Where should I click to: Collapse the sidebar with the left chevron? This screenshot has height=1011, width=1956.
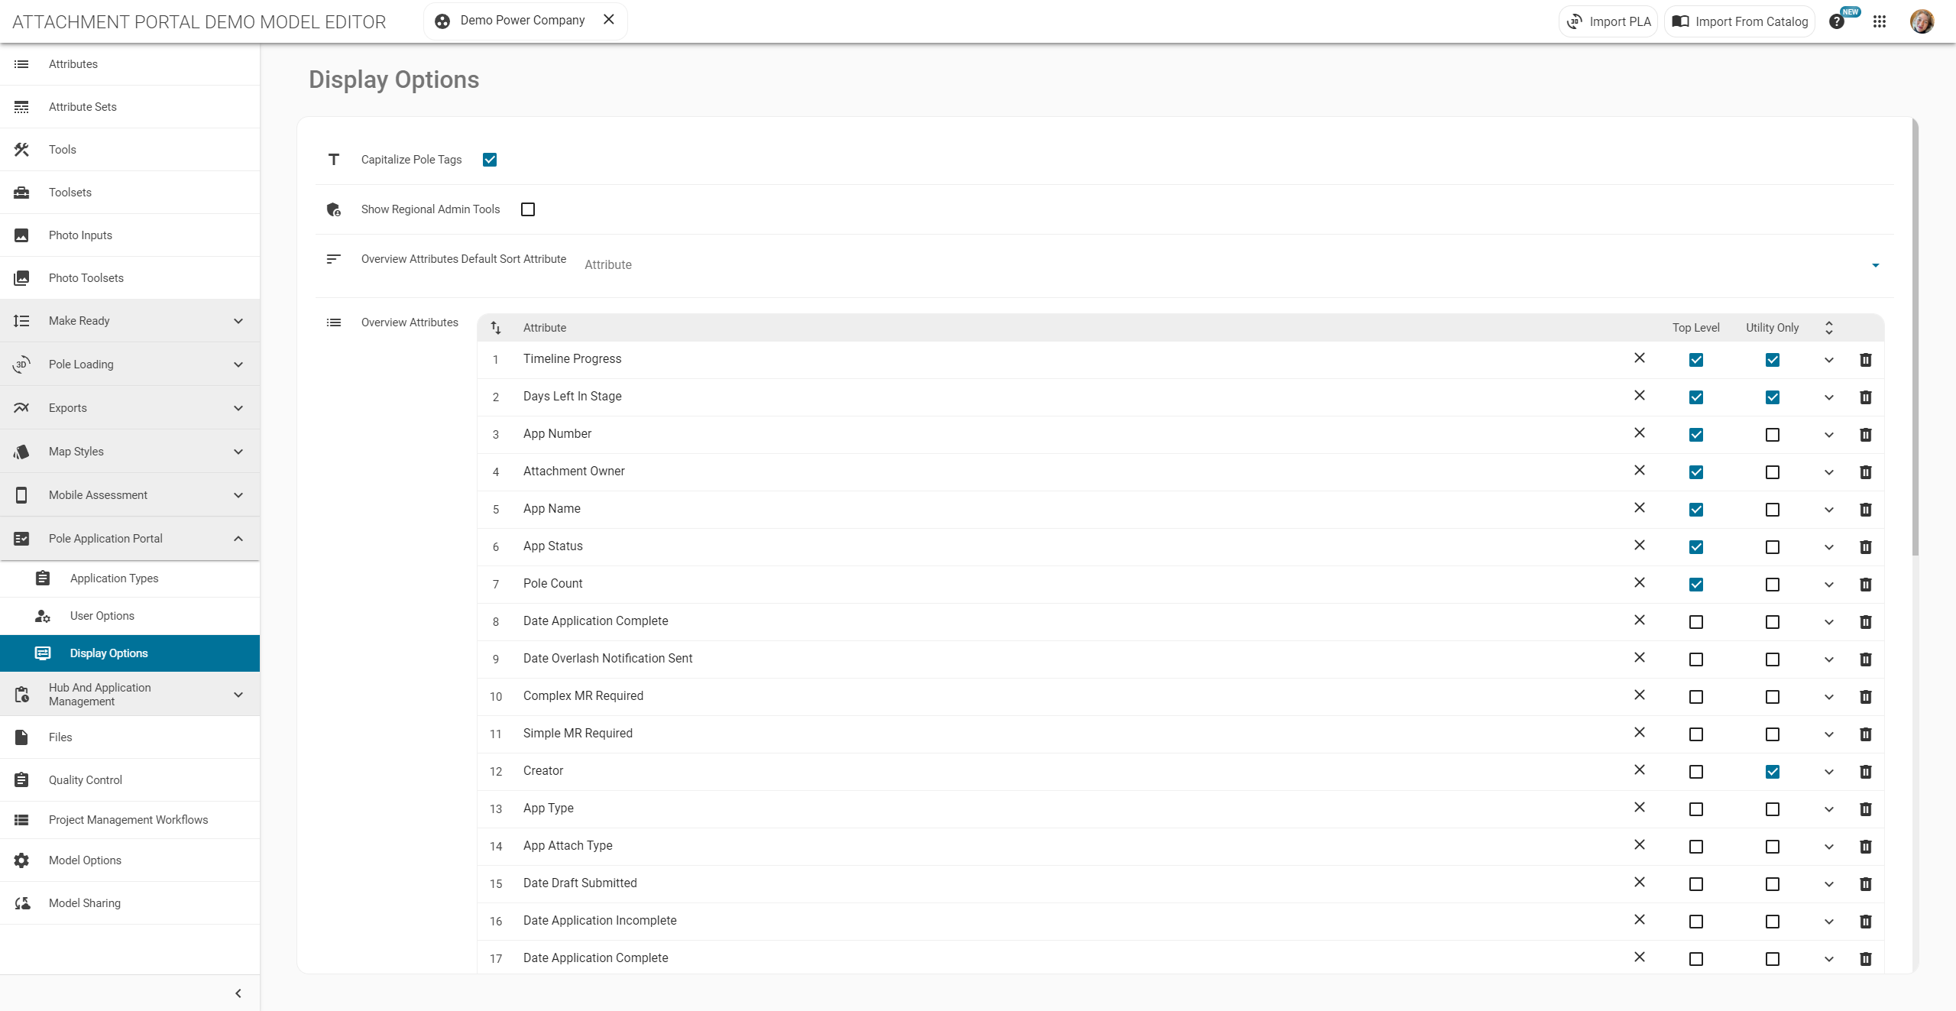point(238,993)
